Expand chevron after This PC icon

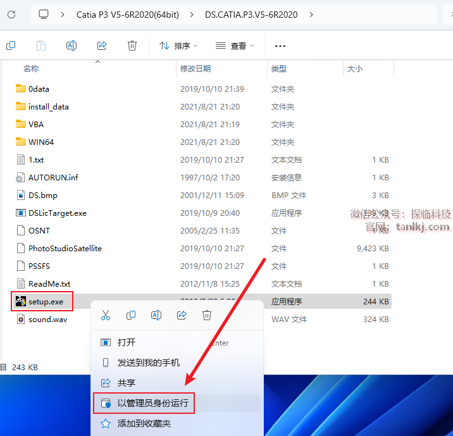pyautogui.click(x=63, y=15)
